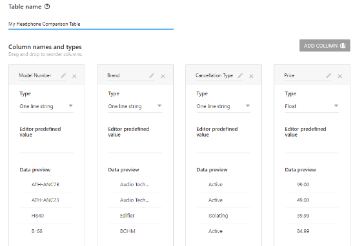Viewport: 355px width, 246px height.
Task: Remove the Model Number column
Action: pos(74,77)
